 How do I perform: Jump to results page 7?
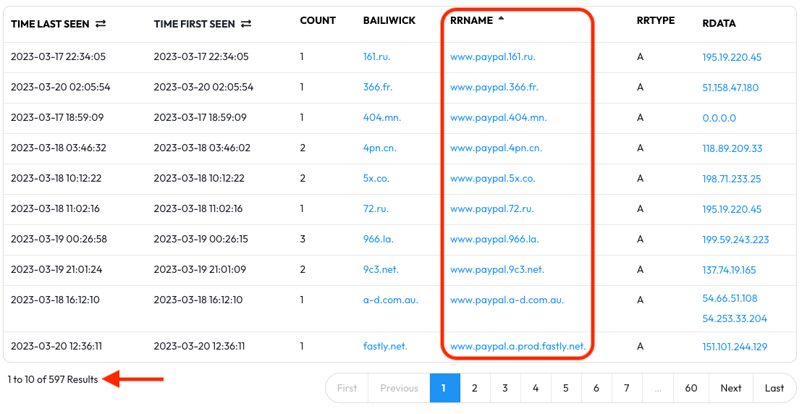(627, 388)
